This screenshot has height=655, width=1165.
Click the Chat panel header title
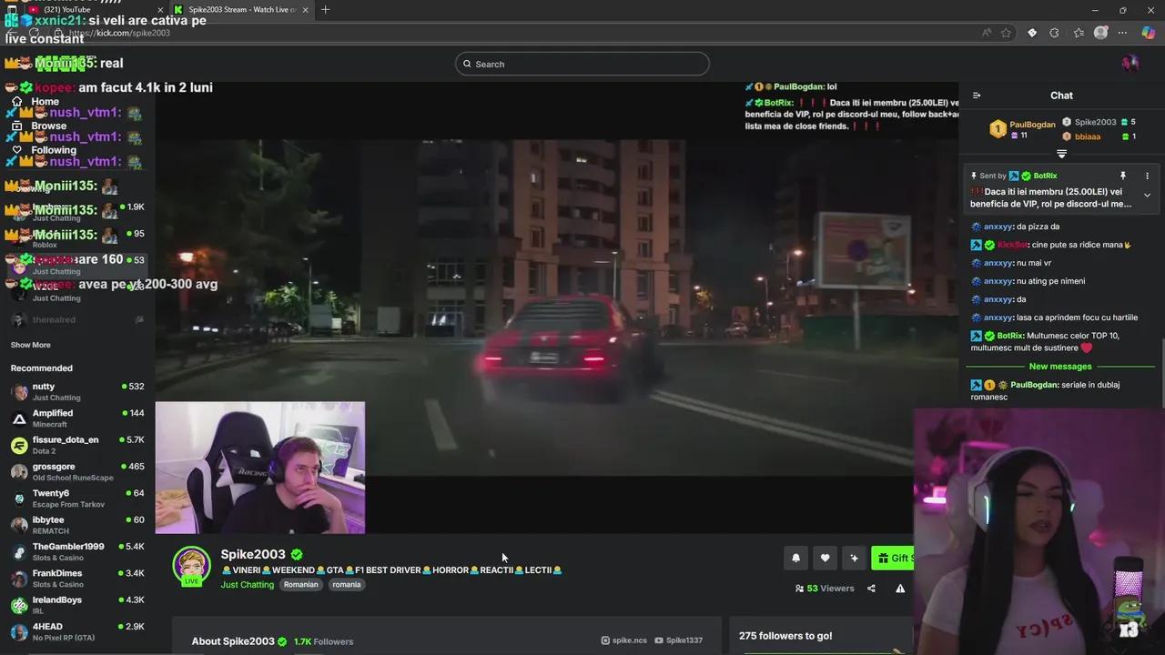(x=1061, y=96)
